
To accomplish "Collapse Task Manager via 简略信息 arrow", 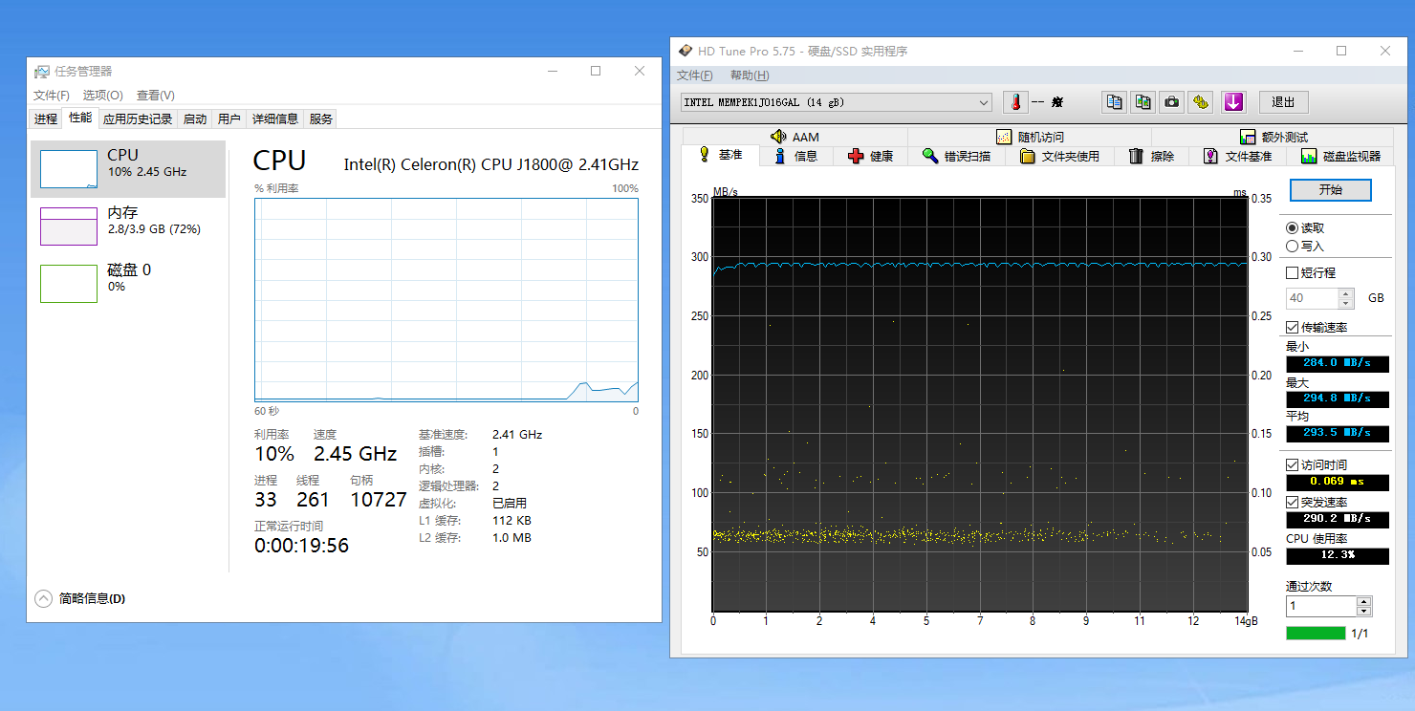I will [43, 599].
